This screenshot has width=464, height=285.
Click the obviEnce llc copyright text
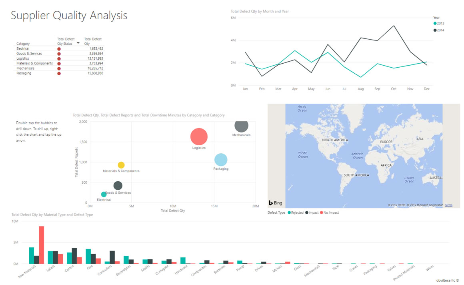447,281
